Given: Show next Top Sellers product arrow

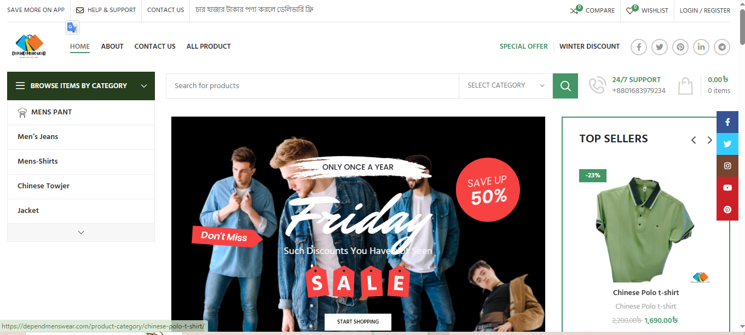Looking at the screenshot, I should click(709, 140).
